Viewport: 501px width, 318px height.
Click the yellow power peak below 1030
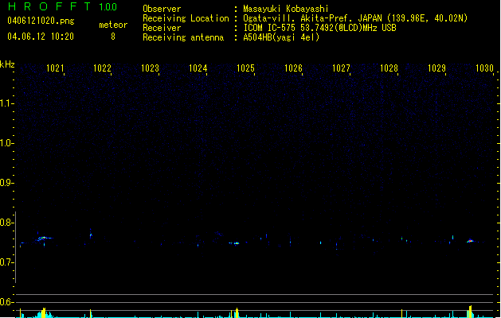470,312
